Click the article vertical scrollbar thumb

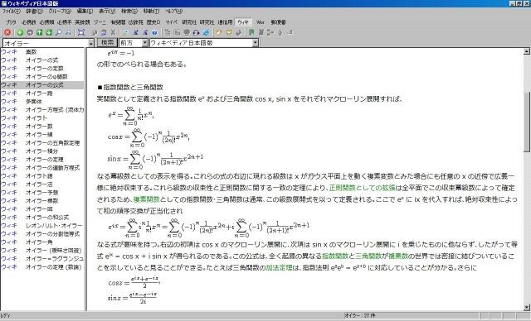(x=527, y=122)
